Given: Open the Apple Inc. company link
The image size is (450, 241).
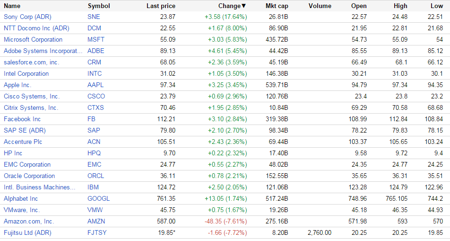Looking at the screenshot, I should pyautogui.click(x=17, y=85).
